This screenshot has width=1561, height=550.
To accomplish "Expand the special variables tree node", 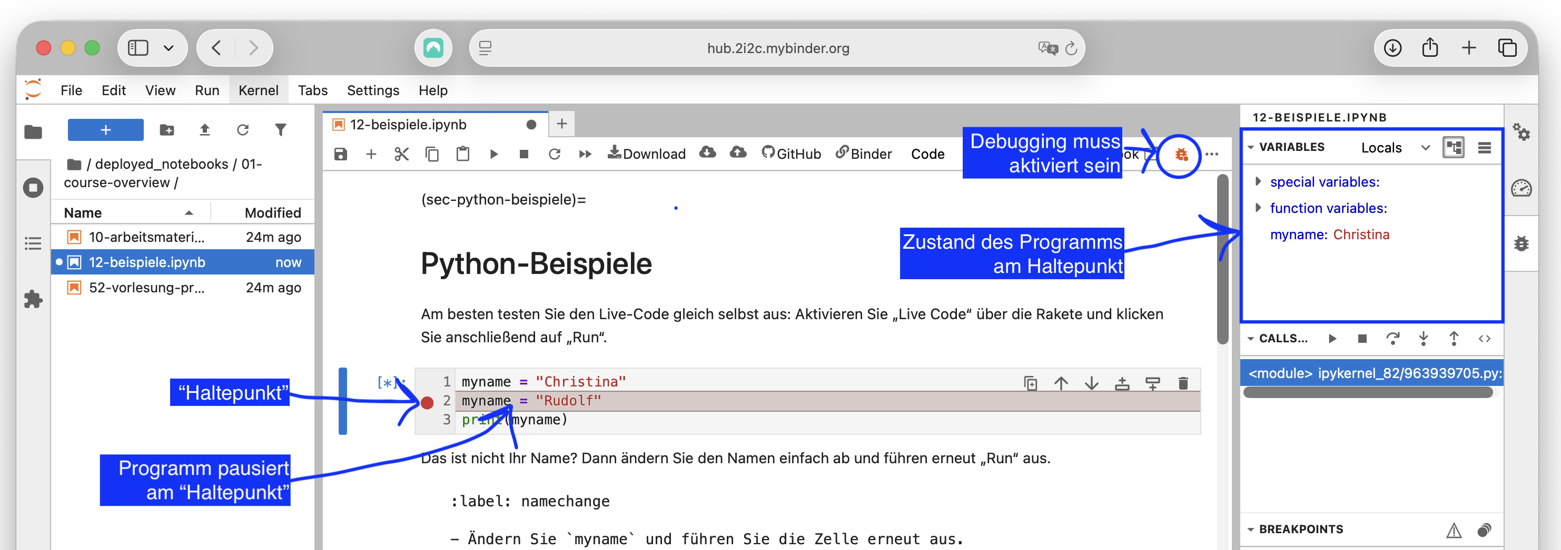I will click(x=1258, y=181).
